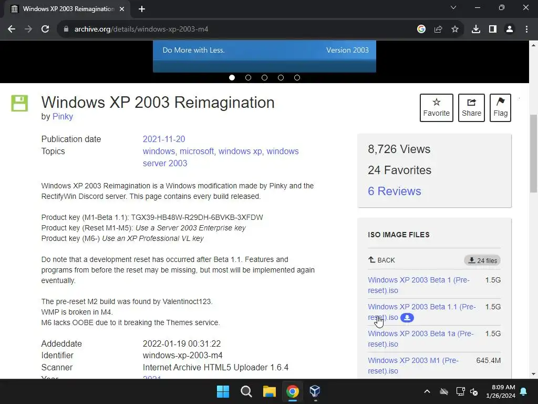This screenshot has width=538, height=404.
Task: Click the Version 2003 carousel screenshot
Action: 265,56
